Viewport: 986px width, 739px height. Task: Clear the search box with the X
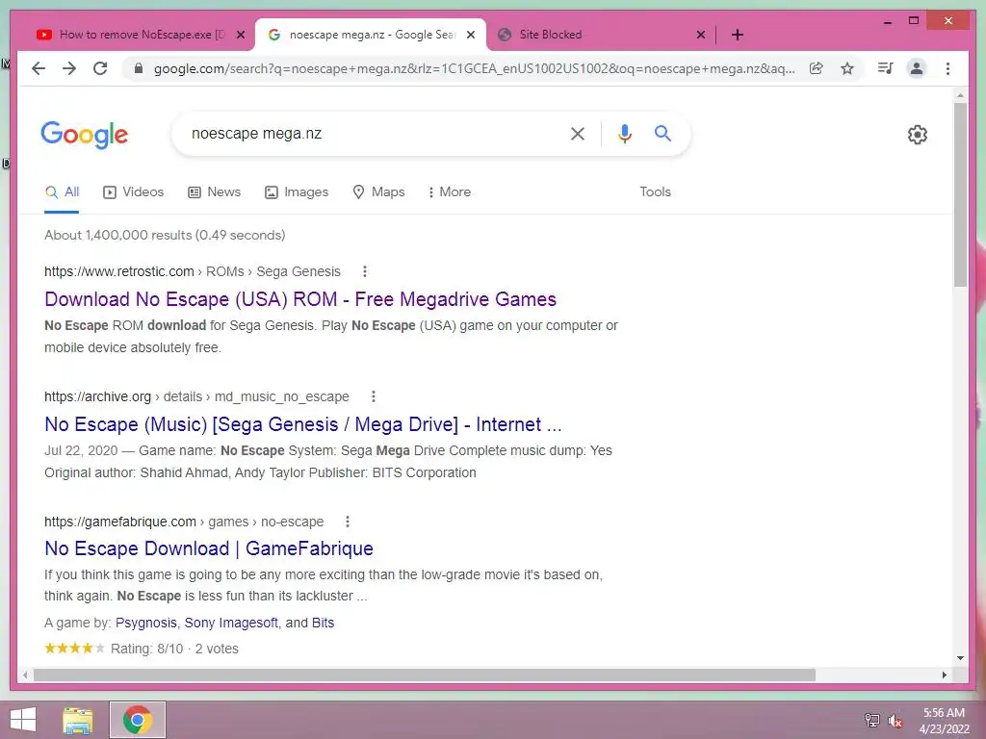[x=578, y=133]
